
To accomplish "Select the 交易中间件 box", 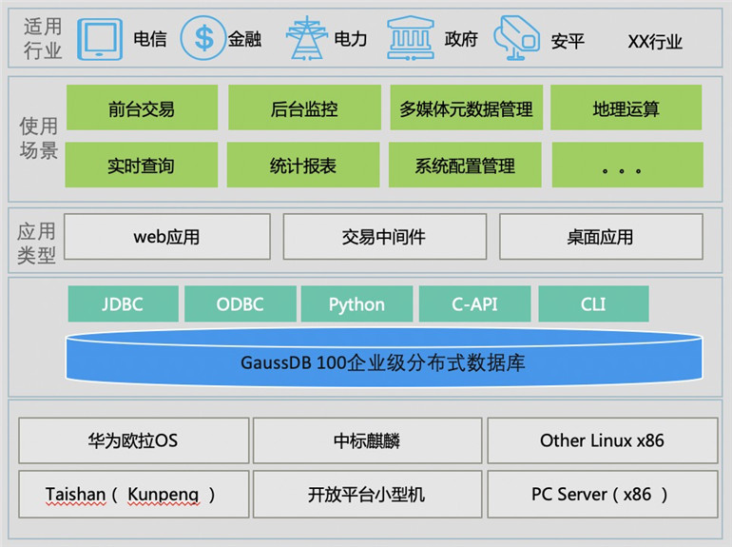I will point(385,236).
